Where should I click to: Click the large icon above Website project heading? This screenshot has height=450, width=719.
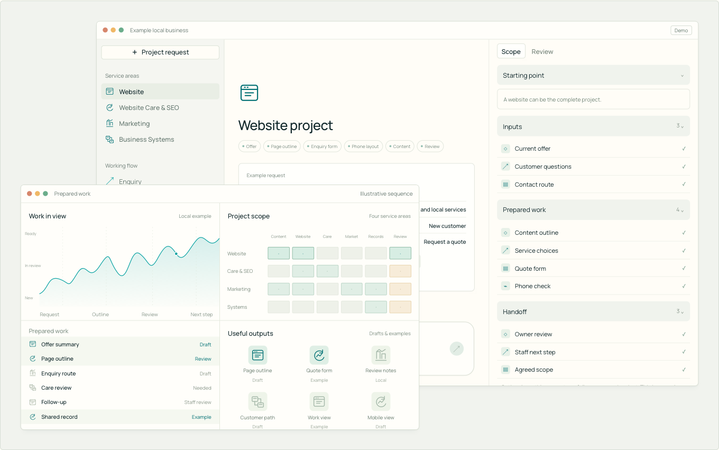tap(249, 93)
